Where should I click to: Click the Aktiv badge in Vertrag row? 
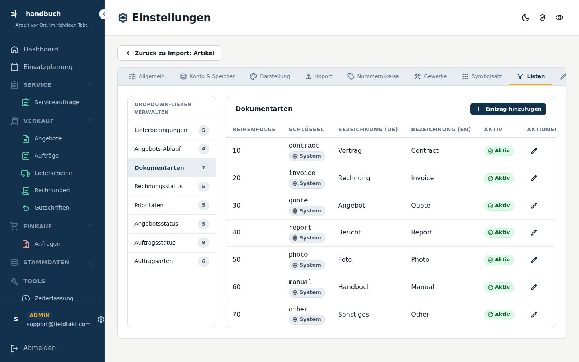click(499, 151)
